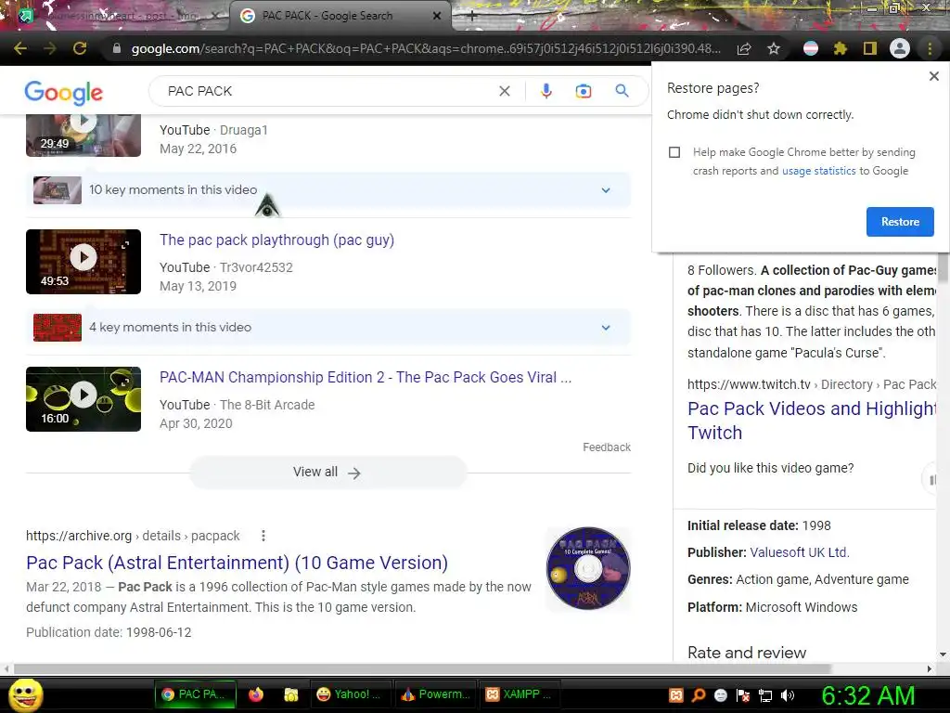950x713 pixels.
Task: Reload the page with the refresh icon
Action: click(80, 48)
